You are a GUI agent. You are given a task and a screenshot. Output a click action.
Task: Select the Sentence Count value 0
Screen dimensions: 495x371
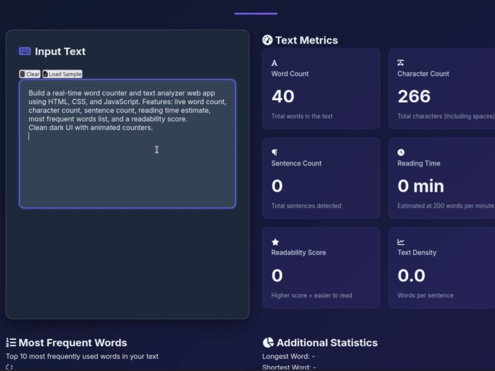[x=277, y=186]
